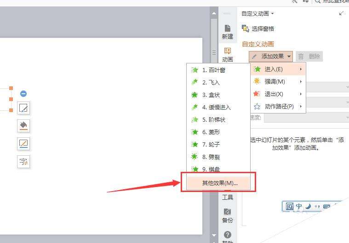Open the 工具 sidebar item

(x=228, y=197)
